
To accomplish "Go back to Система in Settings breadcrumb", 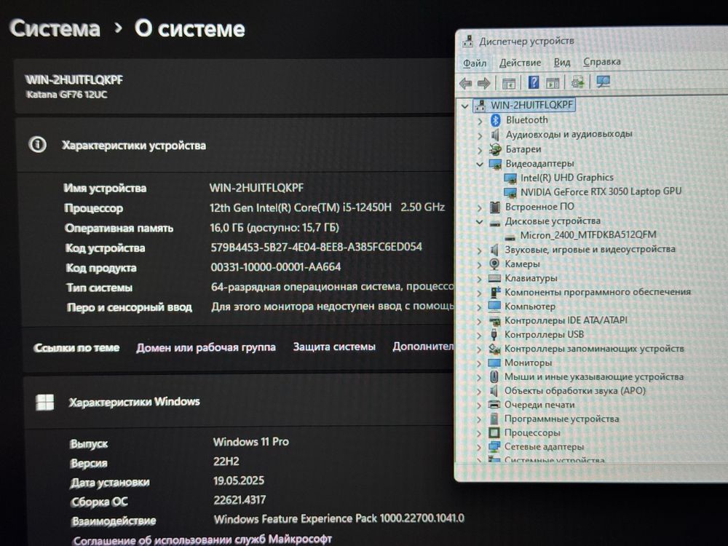I will tap(55, 28).
